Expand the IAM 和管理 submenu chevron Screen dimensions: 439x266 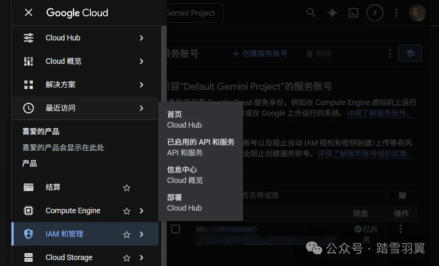coord(142,234)
